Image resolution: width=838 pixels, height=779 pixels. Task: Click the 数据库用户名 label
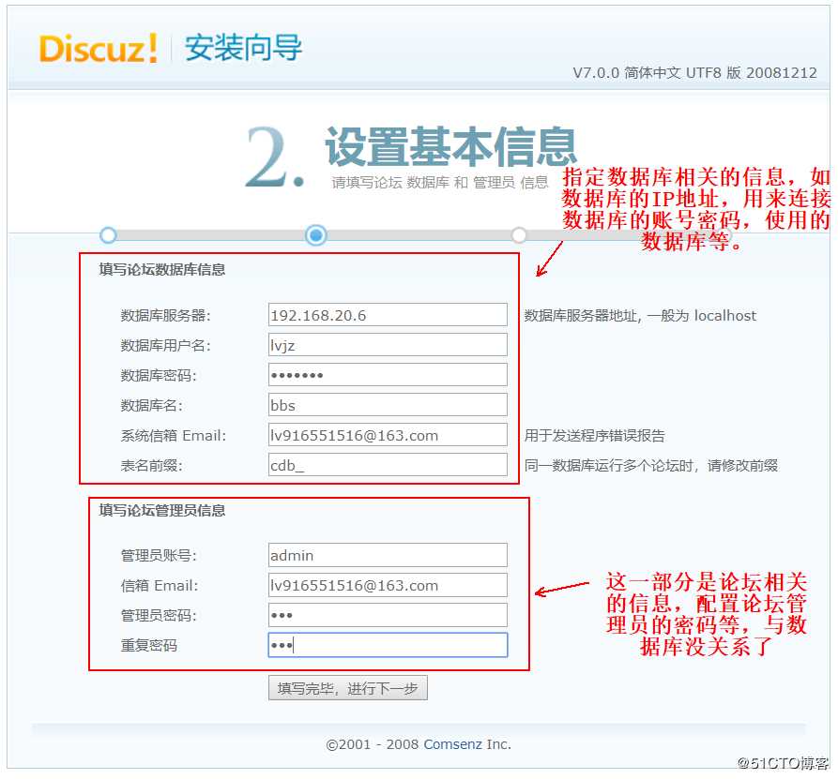coord(166,346)
